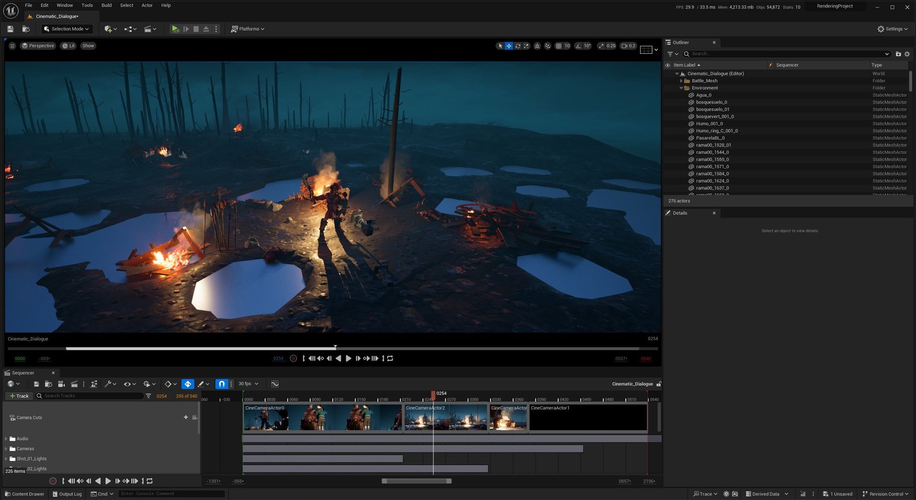Viewport: 916px width, 500px height.
Task: Open the Build menu
Action: coord(106,5)
